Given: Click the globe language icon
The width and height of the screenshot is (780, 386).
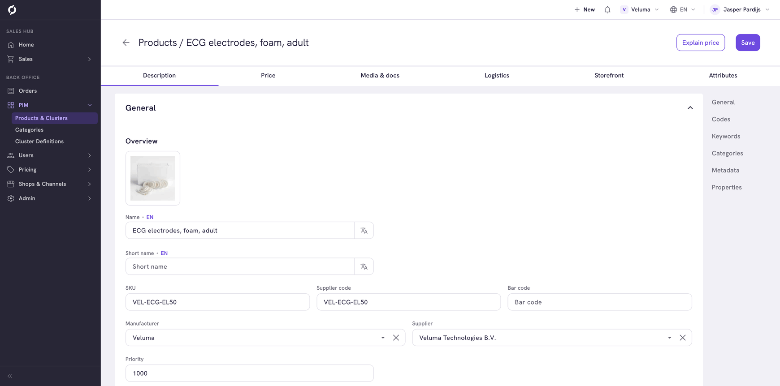Looking at the screenshot, I should pos(673,9).
